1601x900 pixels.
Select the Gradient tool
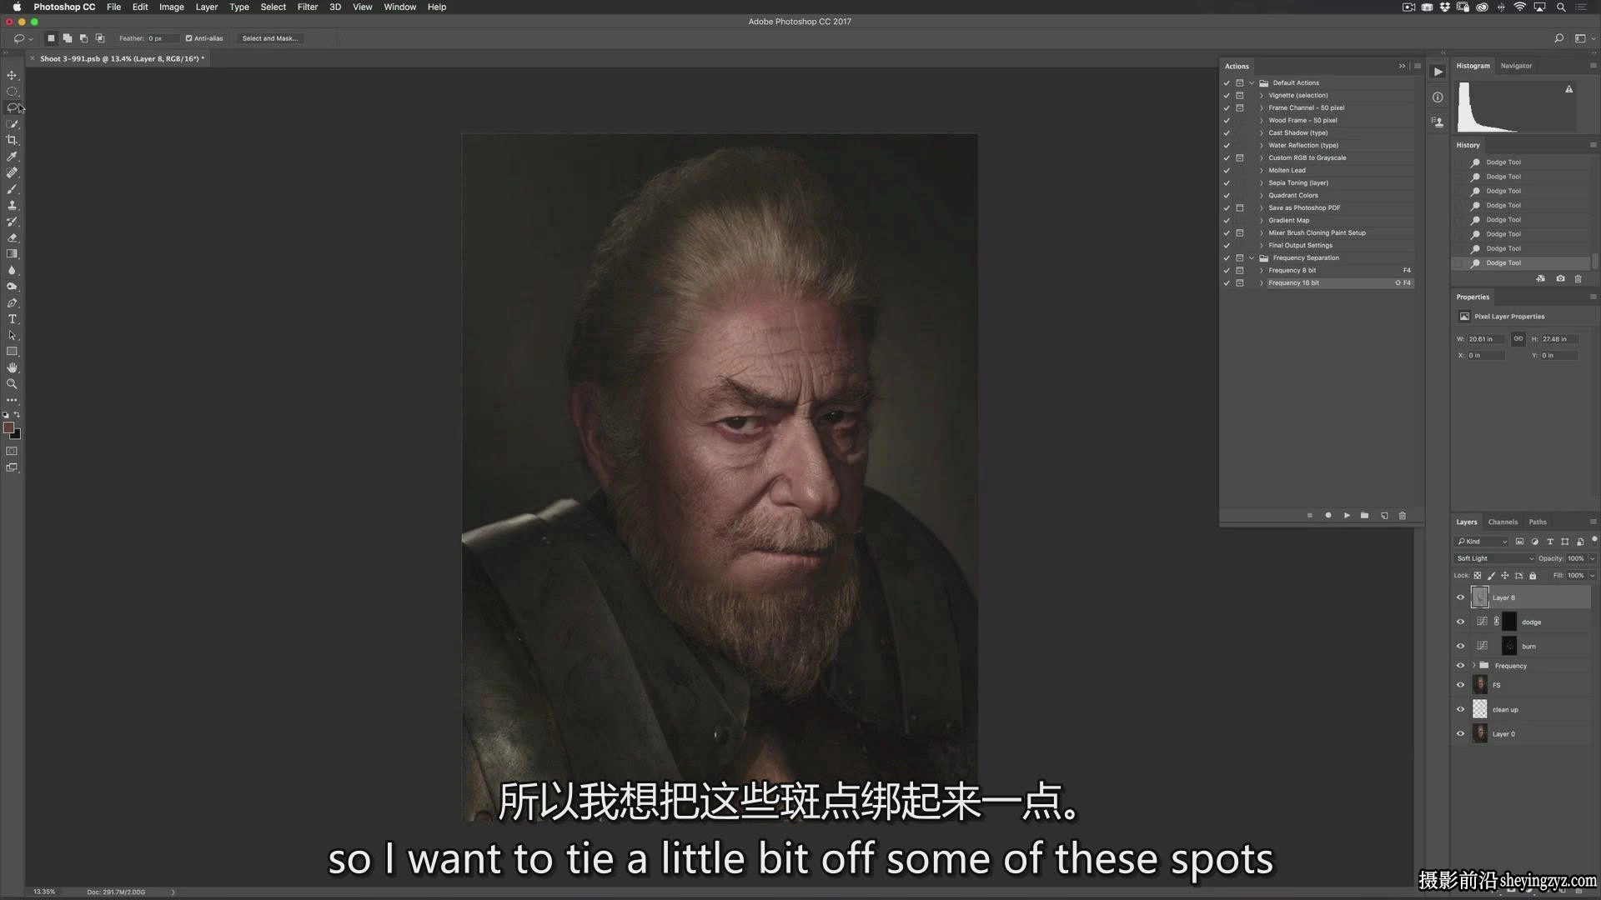click(12, 254)
